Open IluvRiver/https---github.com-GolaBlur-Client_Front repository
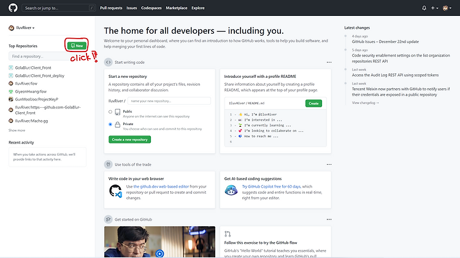The width and height of the screenshot is (460, 258). pyautogui.click(x=48, y=110)
